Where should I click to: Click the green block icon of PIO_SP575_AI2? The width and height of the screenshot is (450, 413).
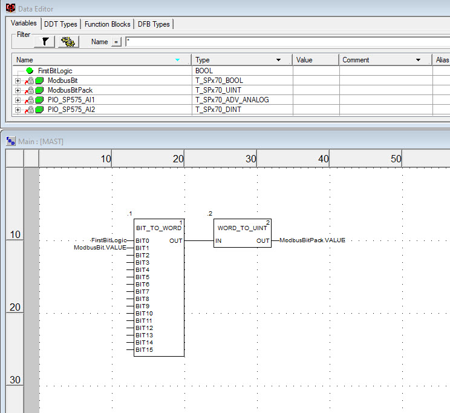pos(39,110)
